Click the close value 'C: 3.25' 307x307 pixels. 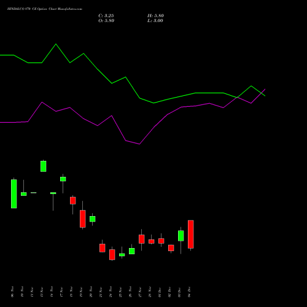pyautogui.click(x=106, y=16)
